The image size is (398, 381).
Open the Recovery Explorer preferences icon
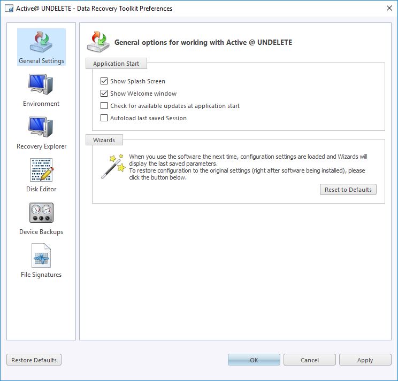click(x=41, y=127)
